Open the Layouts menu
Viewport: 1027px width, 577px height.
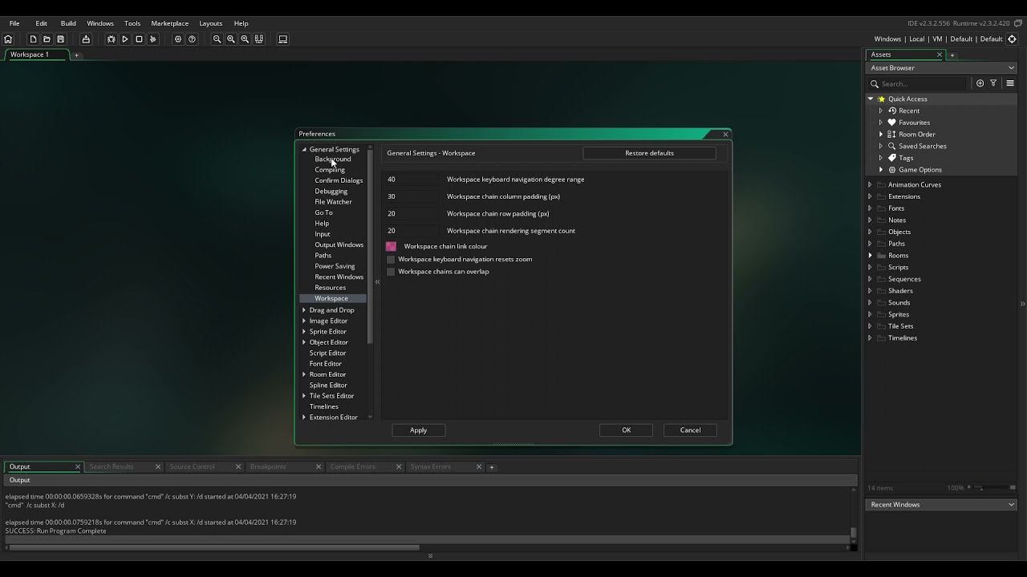click(211, 23)
